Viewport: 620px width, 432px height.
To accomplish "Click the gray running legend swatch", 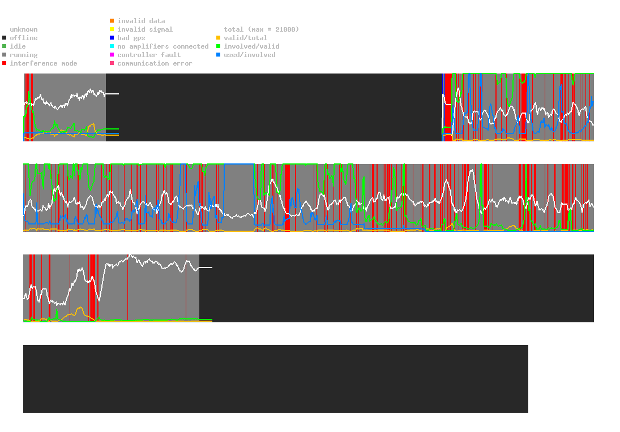I will click(5, 55).
